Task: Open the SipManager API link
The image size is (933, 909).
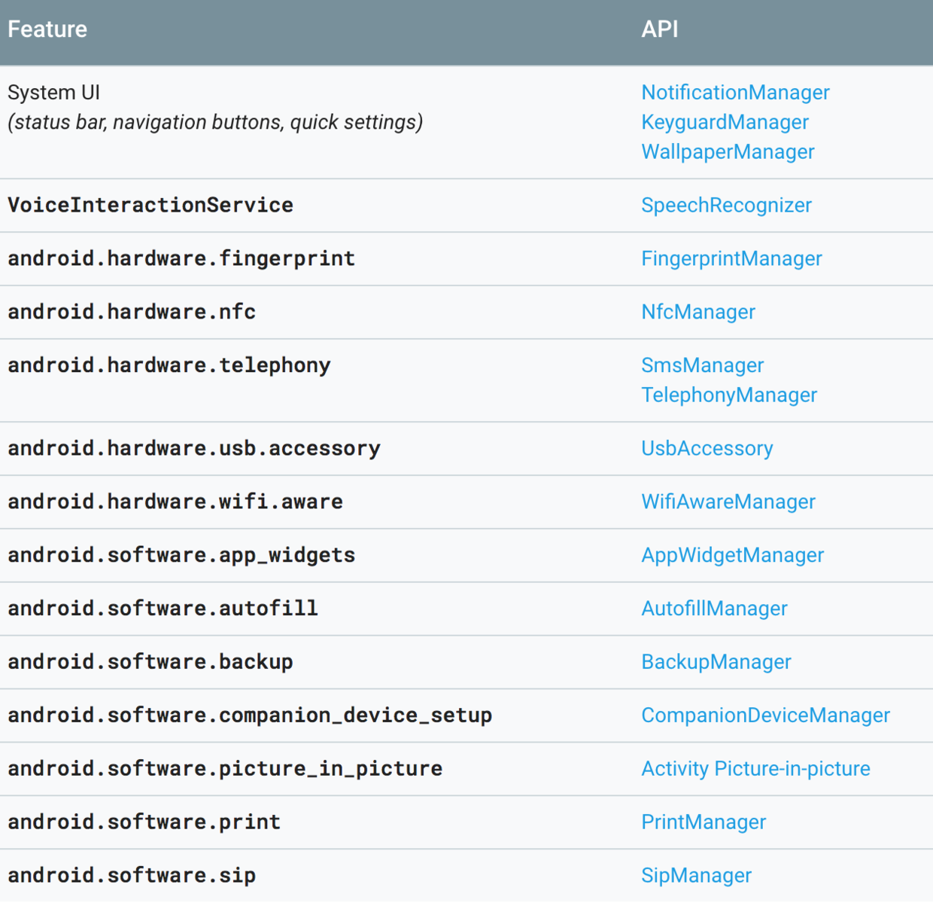Action: 696,876
